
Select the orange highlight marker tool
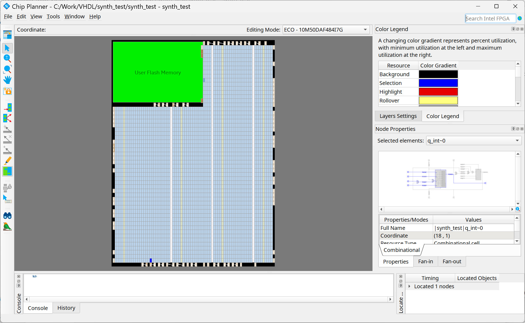click(7, 161)
